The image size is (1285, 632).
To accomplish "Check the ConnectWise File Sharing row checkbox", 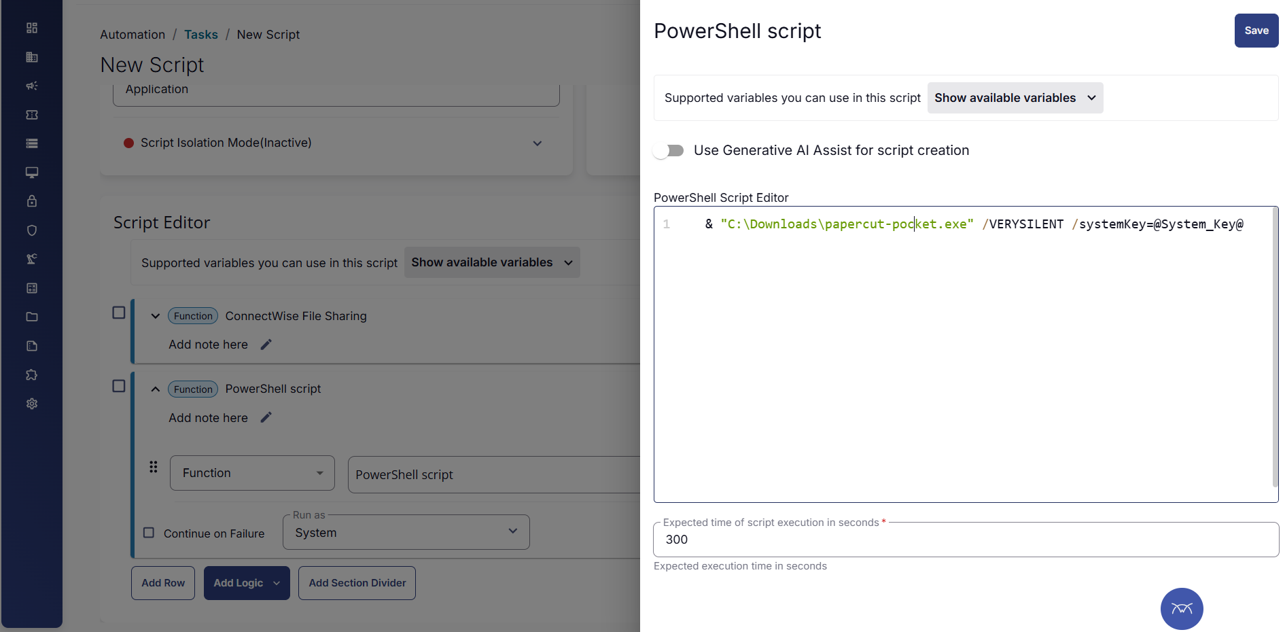I will 119,313.
